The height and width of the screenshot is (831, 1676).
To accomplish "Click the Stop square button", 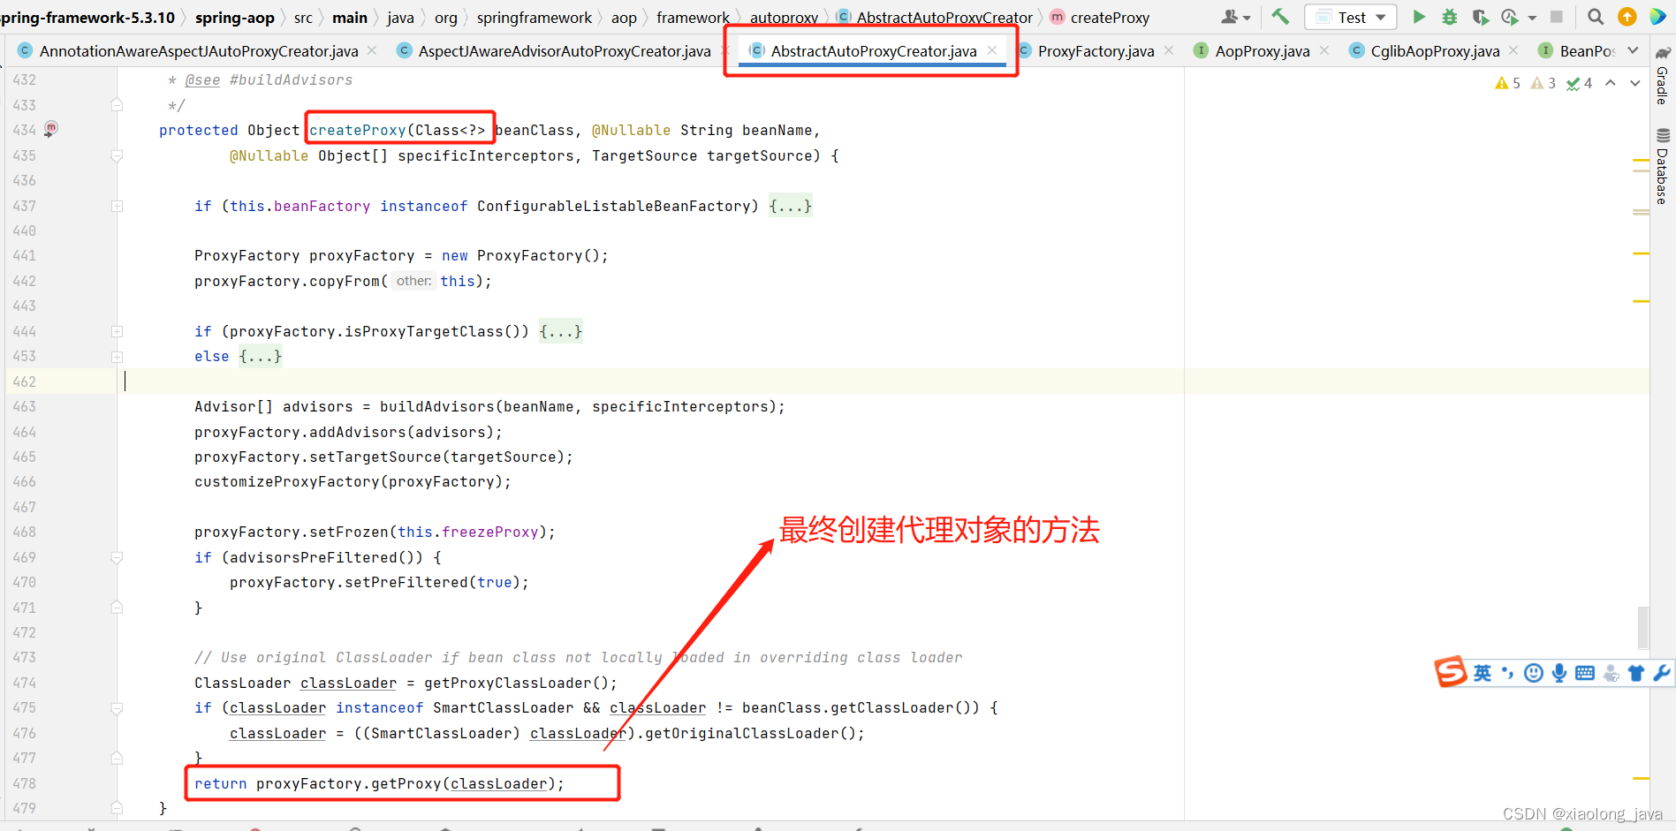I will (x=1557, y=17).
